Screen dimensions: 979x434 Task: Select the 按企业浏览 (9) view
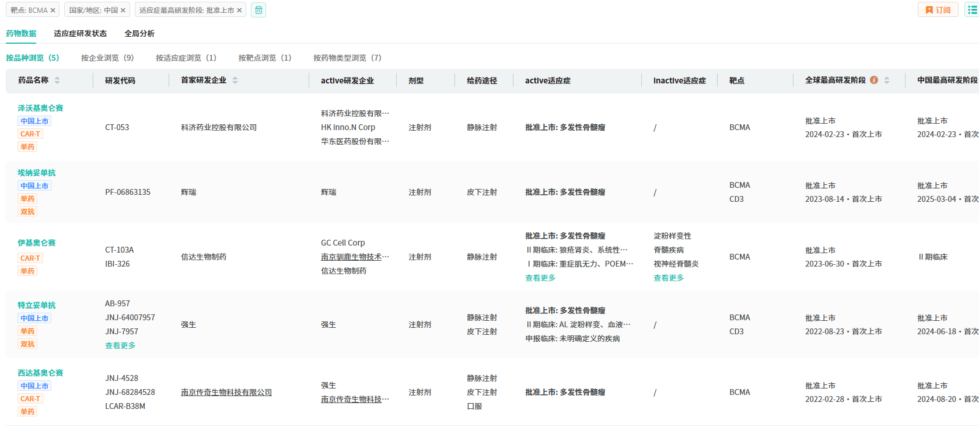[107, 58]
